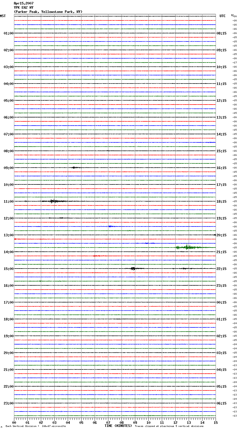Image resolution: width=238 pixels, height=430 pixels.
Task: Click the "14:15" UTC time label
Action: point(221,134)
